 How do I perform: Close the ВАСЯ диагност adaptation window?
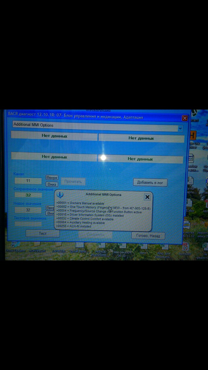coord(185,118)
